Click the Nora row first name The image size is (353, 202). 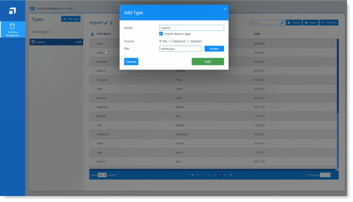(x=100, y=43)
